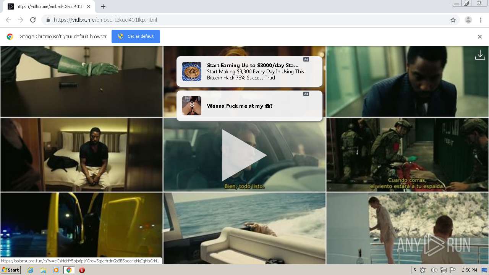
Task: Open the Bitcoin earning ad headline
Action: tap(253, 65)
